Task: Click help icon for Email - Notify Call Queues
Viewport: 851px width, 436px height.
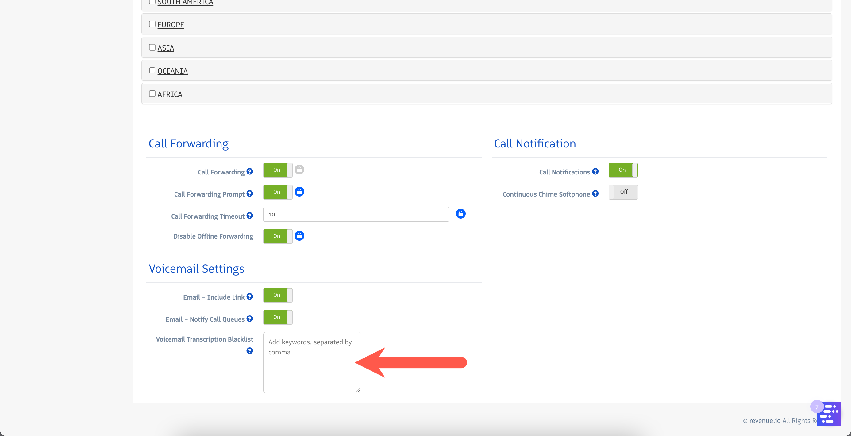Action: [250, 319]
